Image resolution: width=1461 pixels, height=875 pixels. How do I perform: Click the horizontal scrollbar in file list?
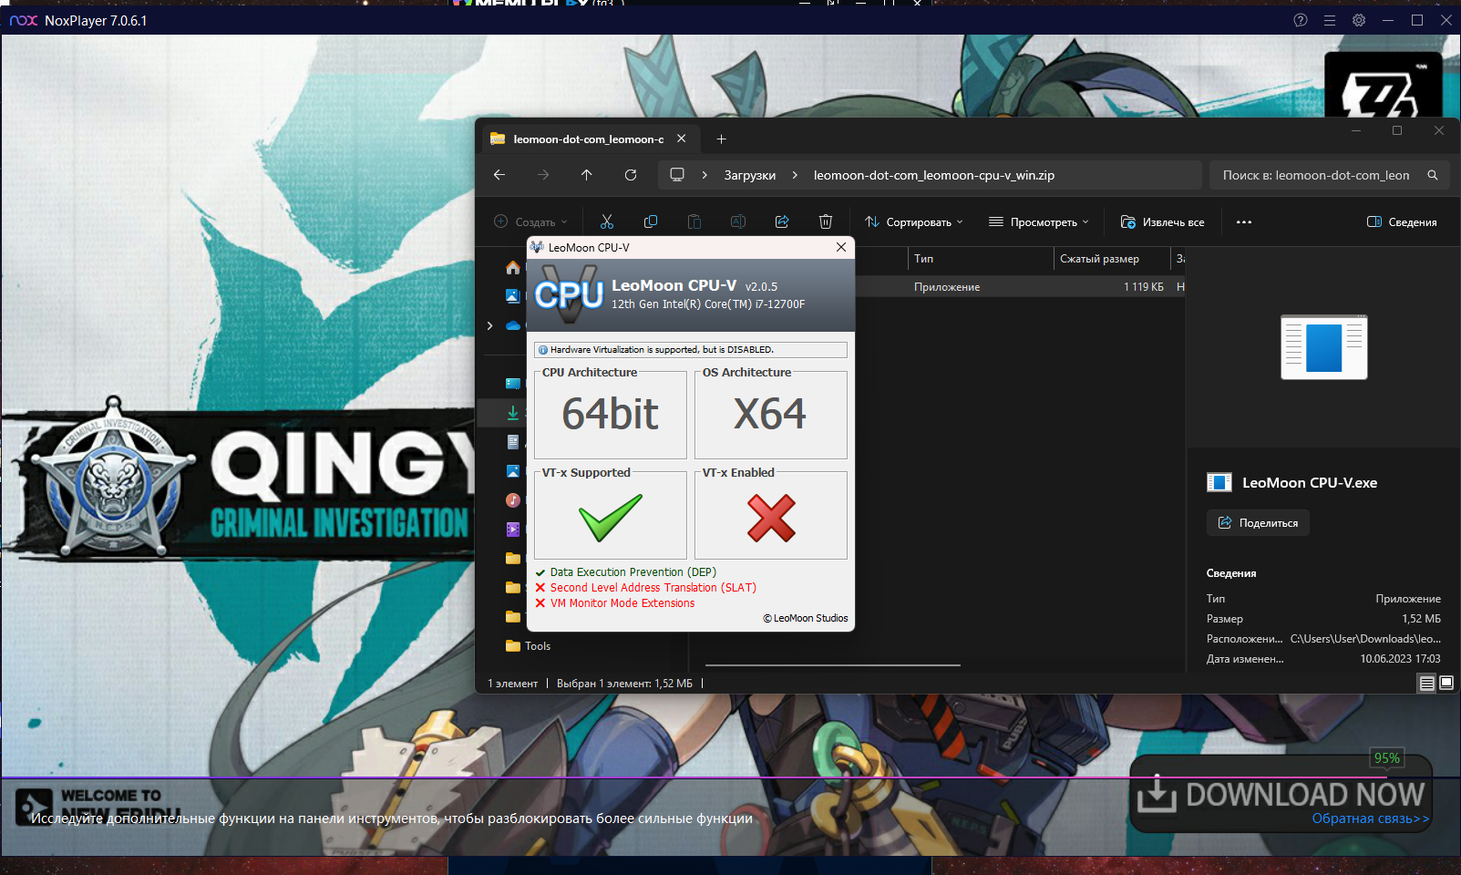point(832,665)
